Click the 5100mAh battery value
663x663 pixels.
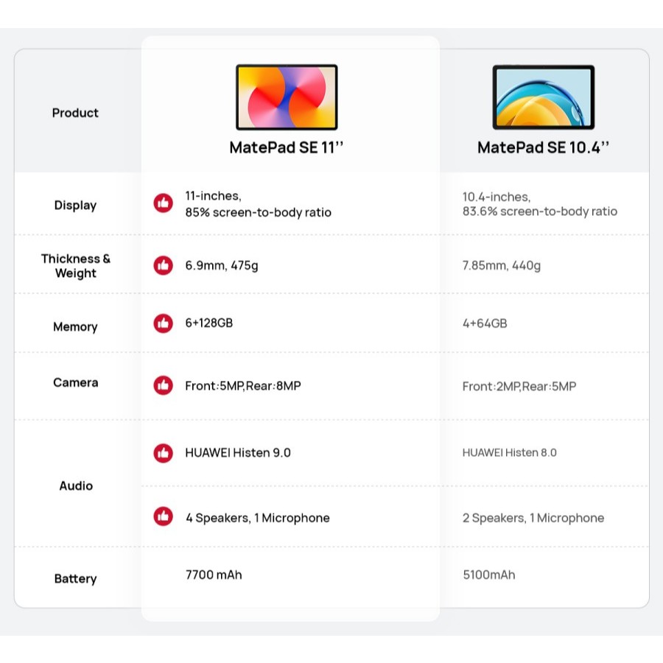488,575
